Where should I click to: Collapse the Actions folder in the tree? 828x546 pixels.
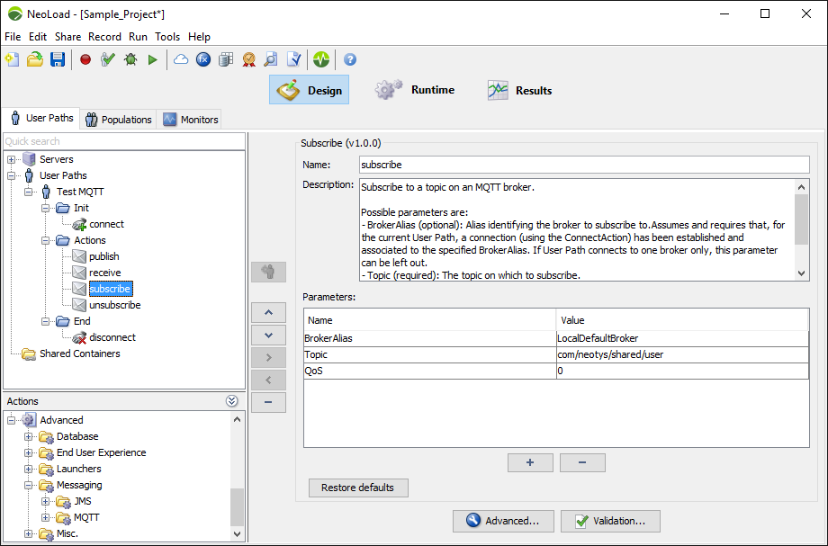click(x=46, y=240)
